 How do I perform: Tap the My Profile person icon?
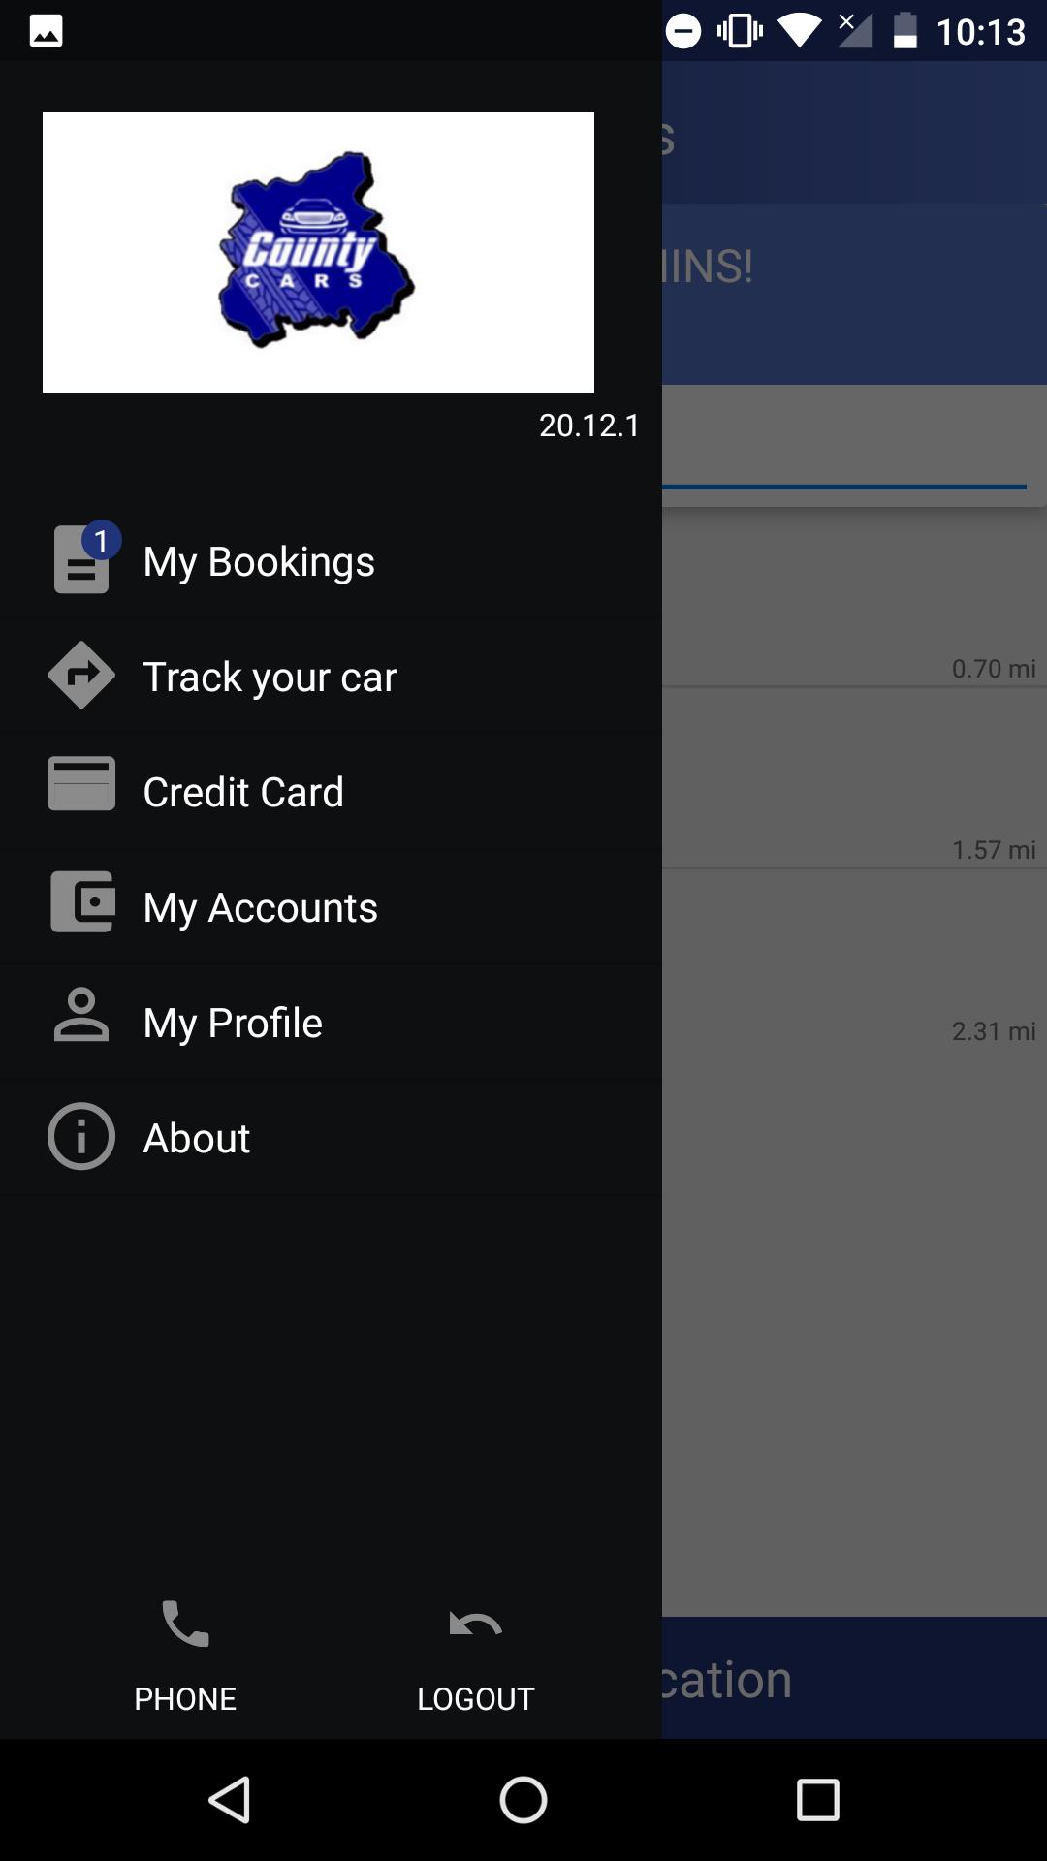81,1016
